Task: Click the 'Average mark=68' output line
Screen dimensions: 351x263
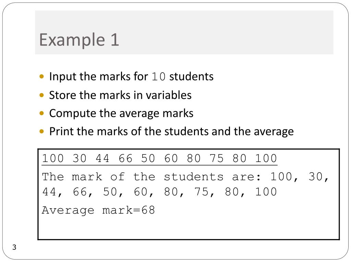Action: pos(98,210)
